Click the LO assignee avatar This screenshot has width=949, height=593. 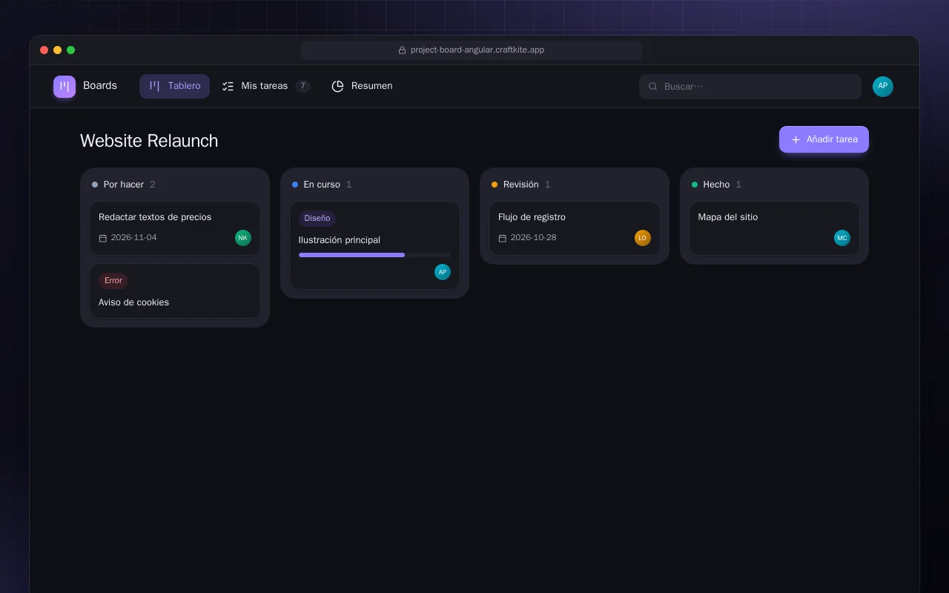(643, 238)
